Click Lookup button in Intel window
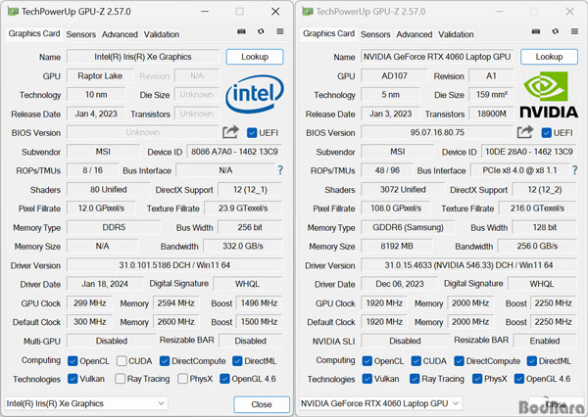Viewport: 588px width, 417px height. click(255, 57)
